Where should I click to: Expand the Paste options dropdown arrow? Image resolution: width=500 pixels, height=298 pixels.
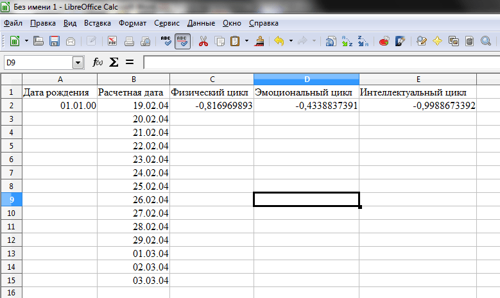[246, 41]
